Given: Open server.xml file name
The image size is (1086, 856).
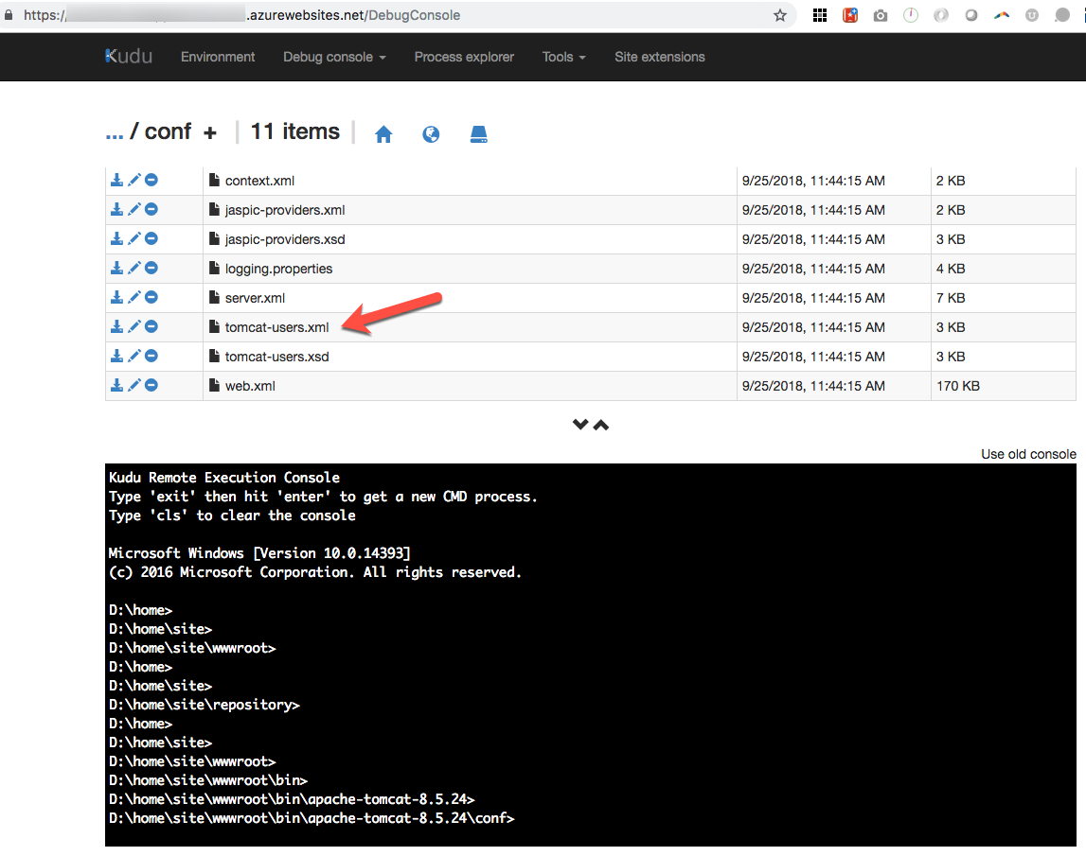Looking at the screenshot, I should click(255, 298).
